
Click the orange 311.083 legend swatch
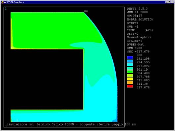pos(130,82)
